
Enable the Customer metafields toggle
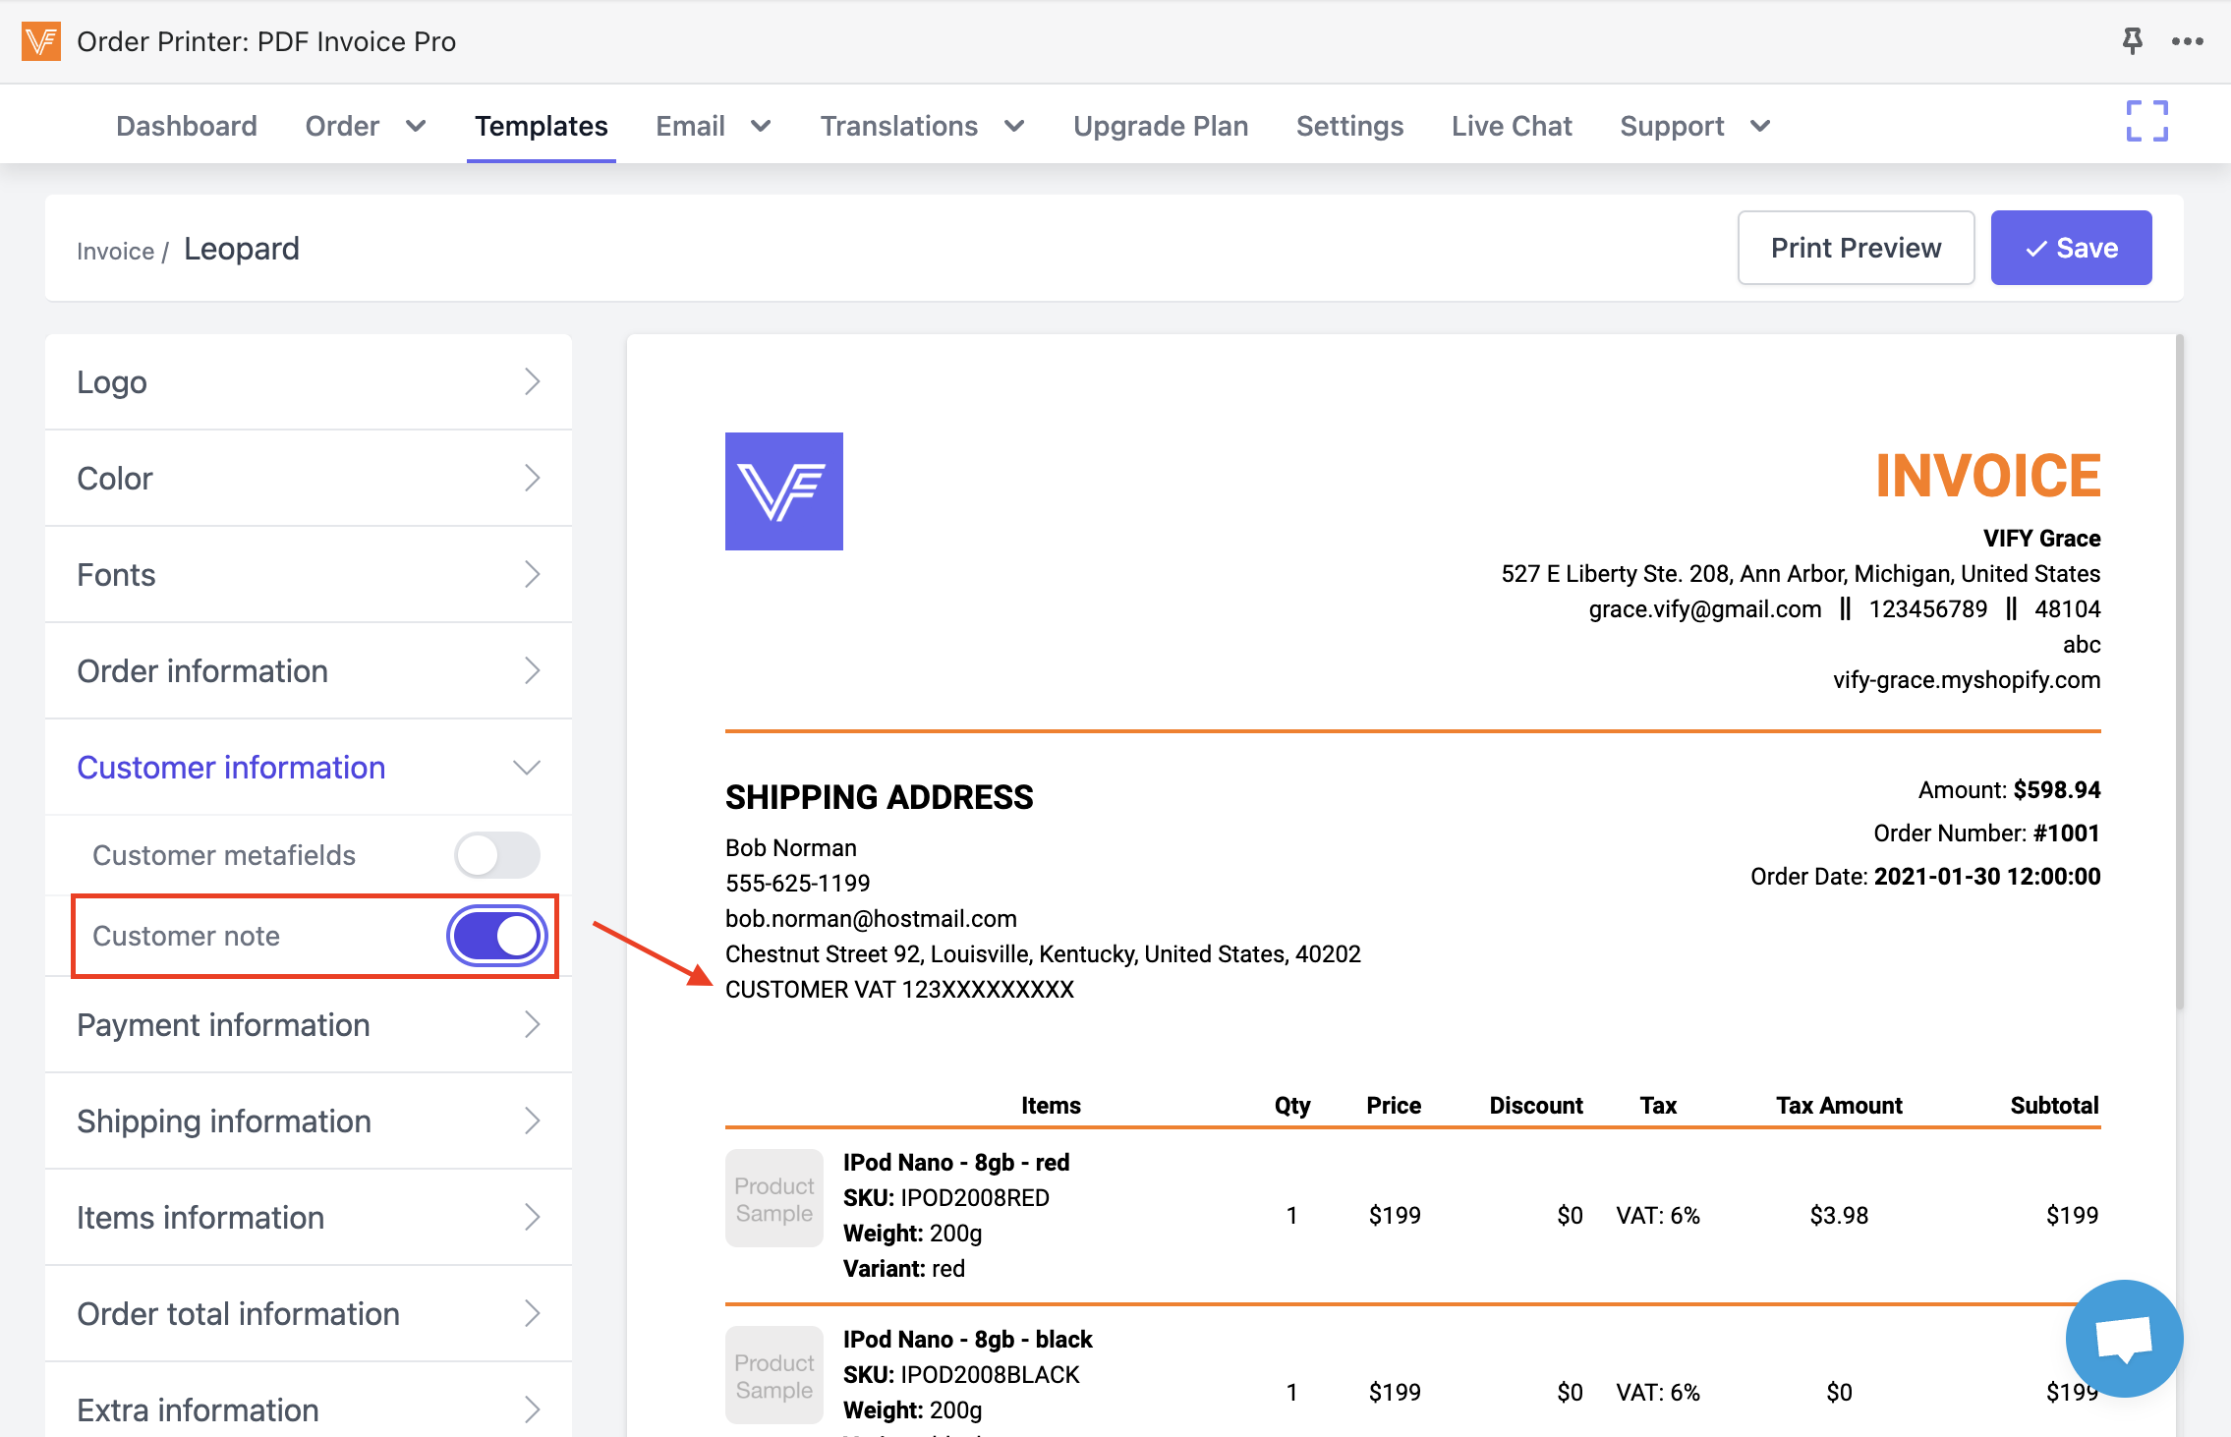click(497, 855)
